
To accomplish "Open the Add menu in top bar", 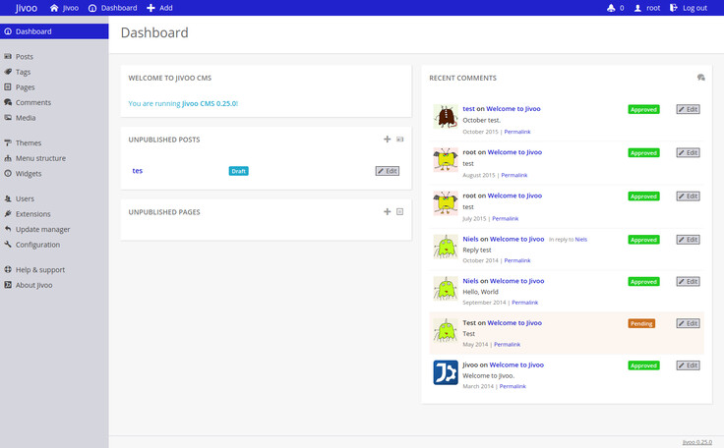I will [159, 8].
